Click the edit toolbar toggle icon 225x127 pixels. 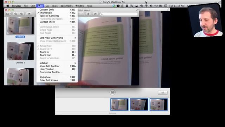(x=95, y=14)
